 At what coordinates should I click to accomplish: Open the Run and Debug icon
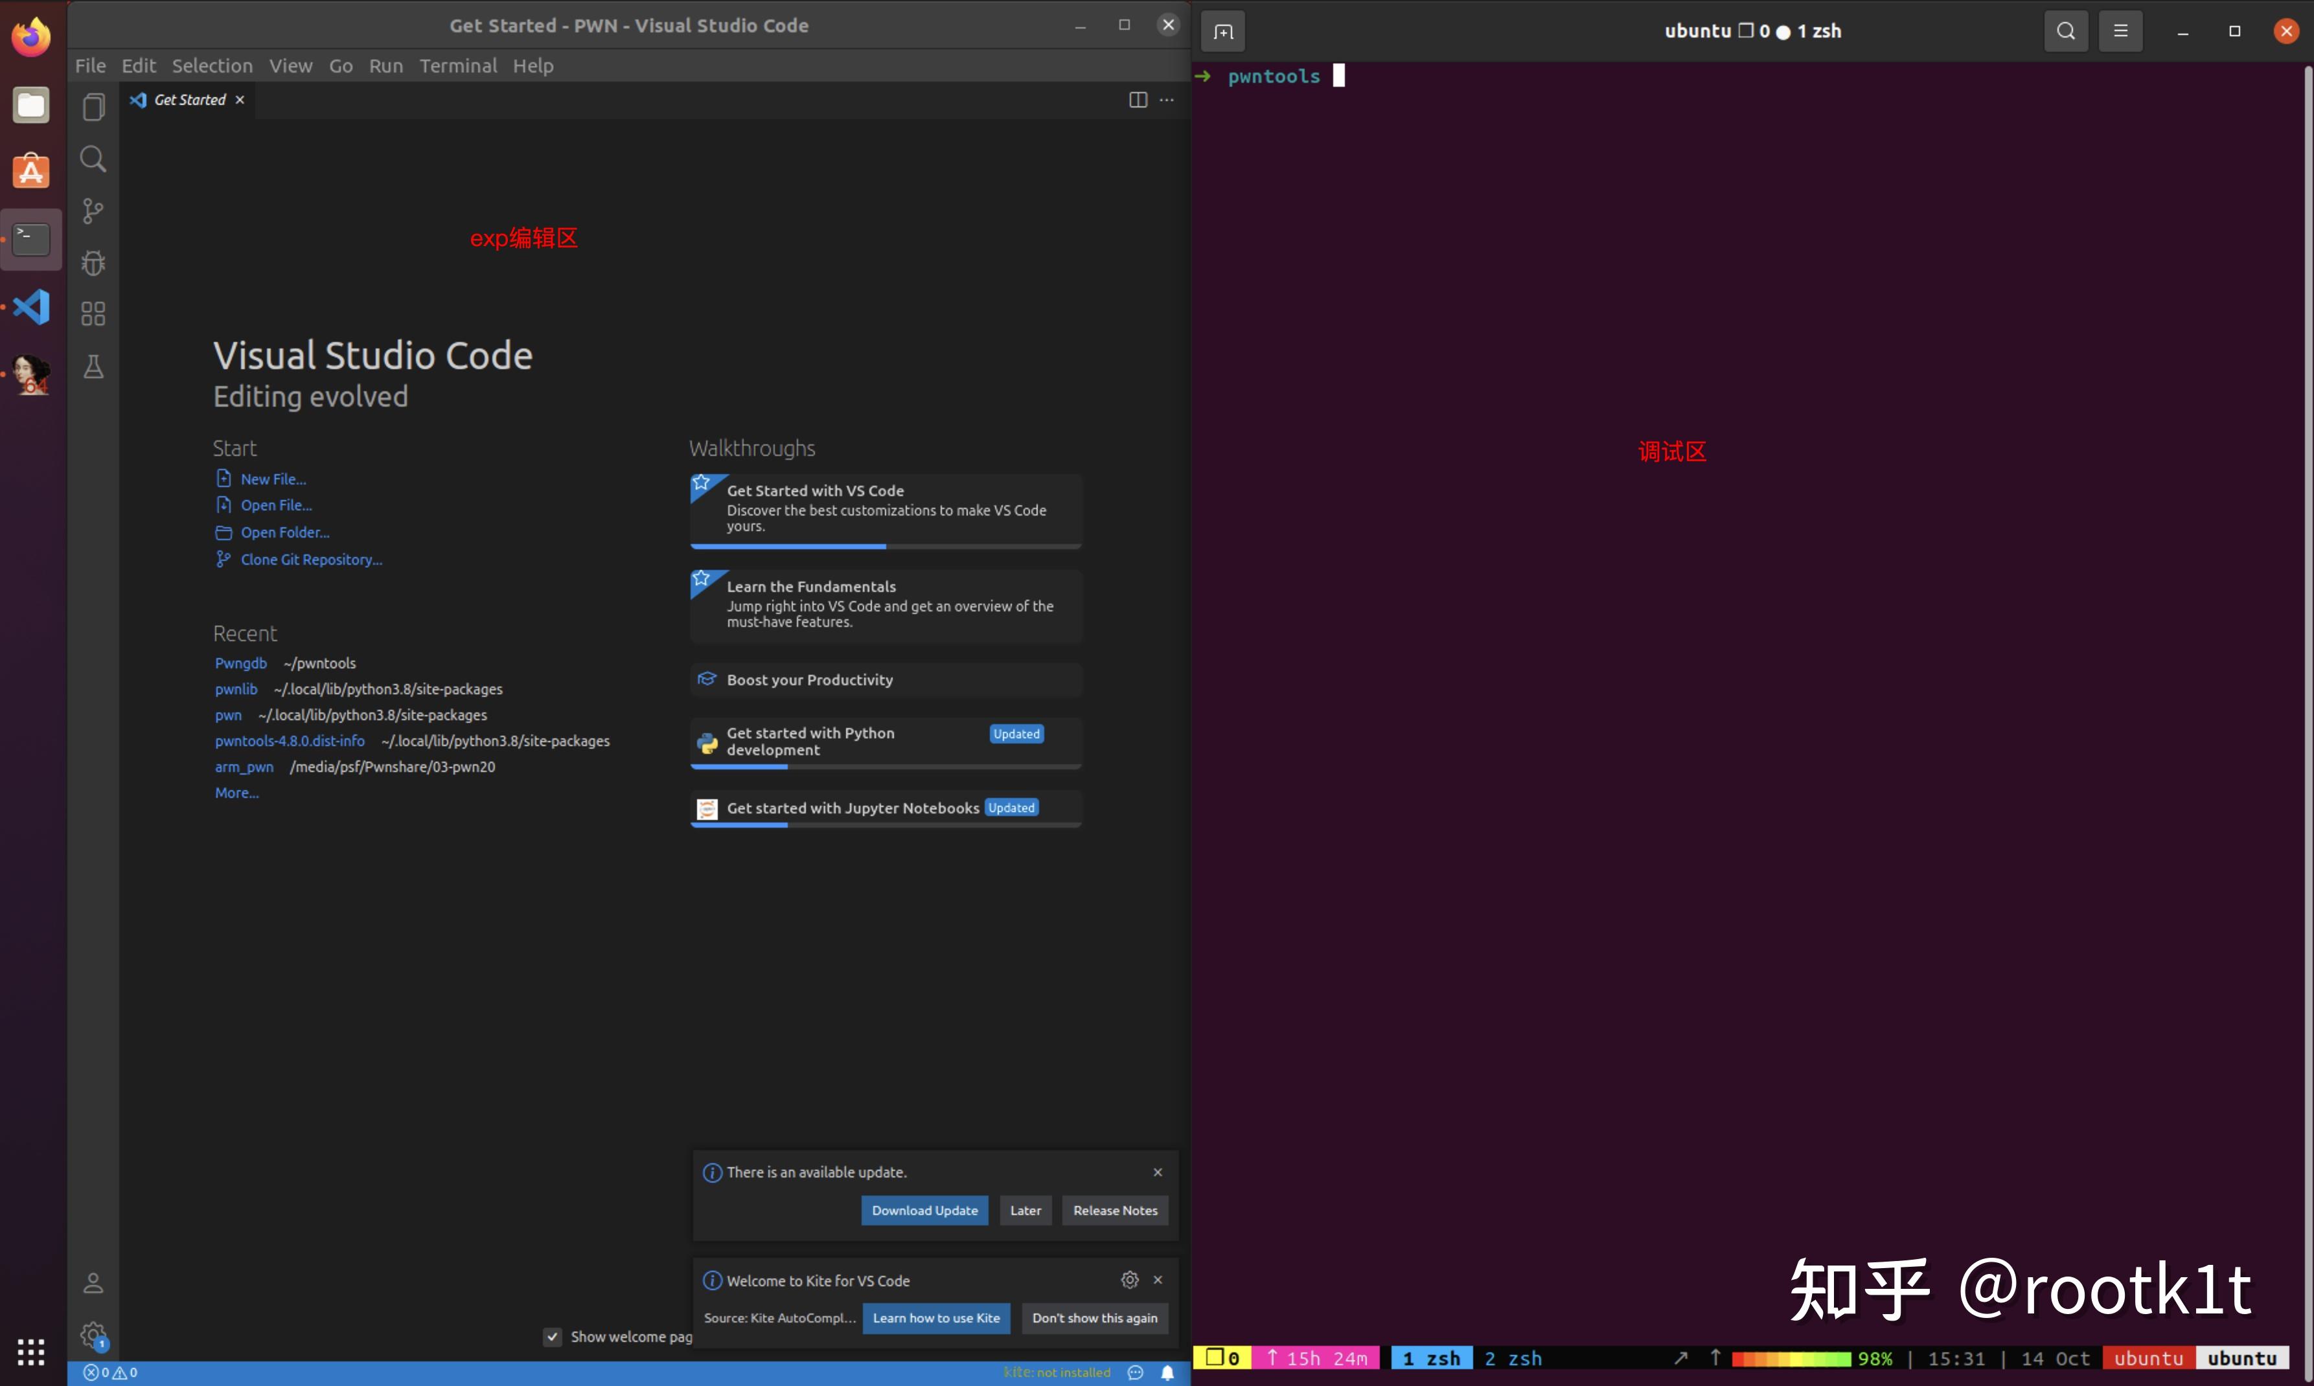coord(93,262)
